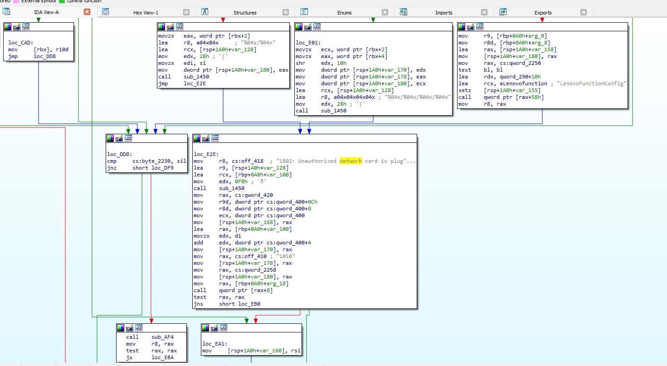Close the Hex View-1 tab

pyautogui.click(x=186, y=12)
